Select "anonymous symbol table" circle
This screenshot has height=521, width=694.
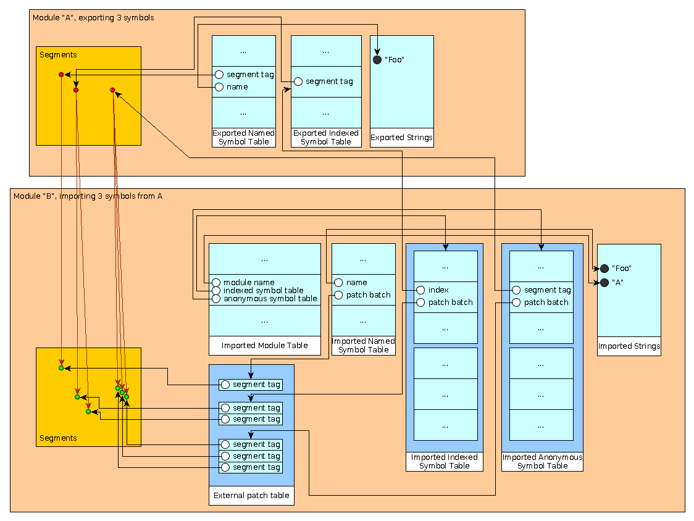[x=216, y=299]
